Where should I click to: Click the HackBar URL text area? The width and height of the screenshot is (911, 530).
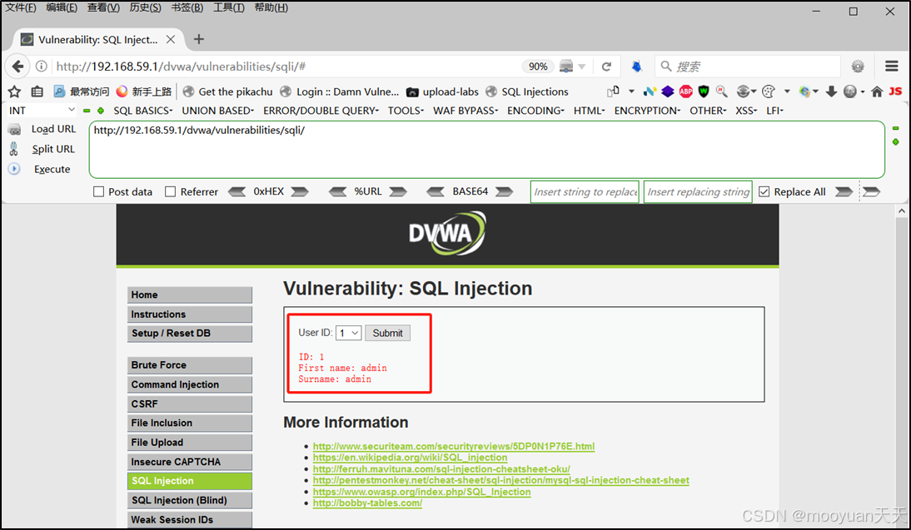tap(487, 149)
